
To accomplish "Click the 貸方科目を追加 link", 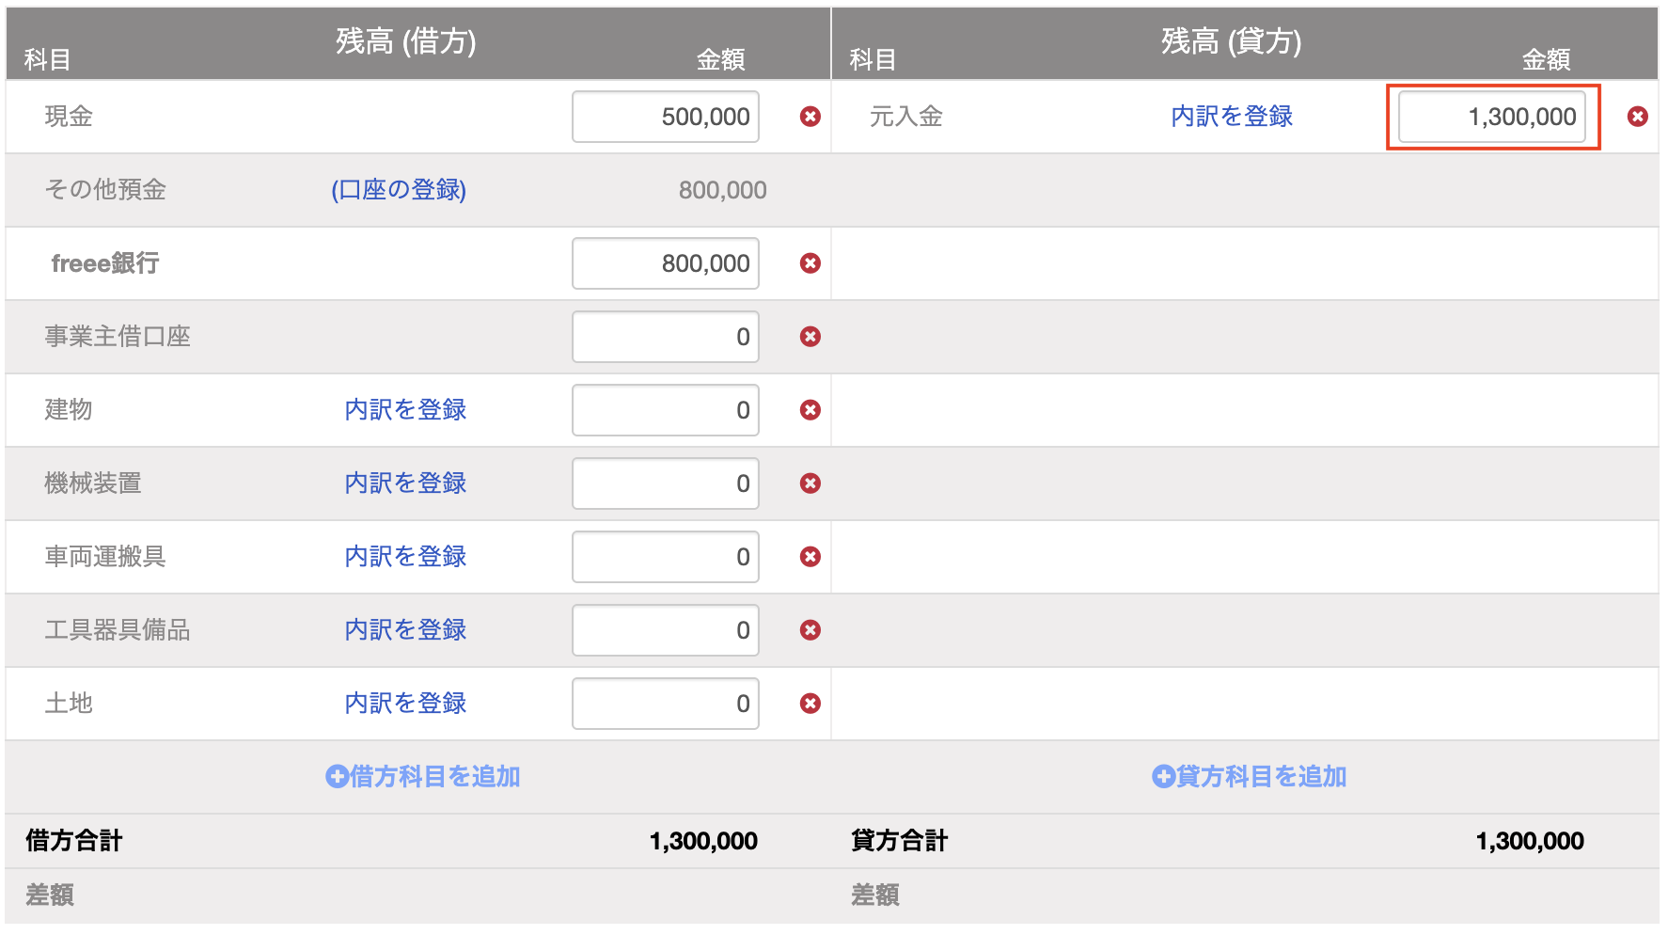I will pyautogui.click(x=1250, y=776).
